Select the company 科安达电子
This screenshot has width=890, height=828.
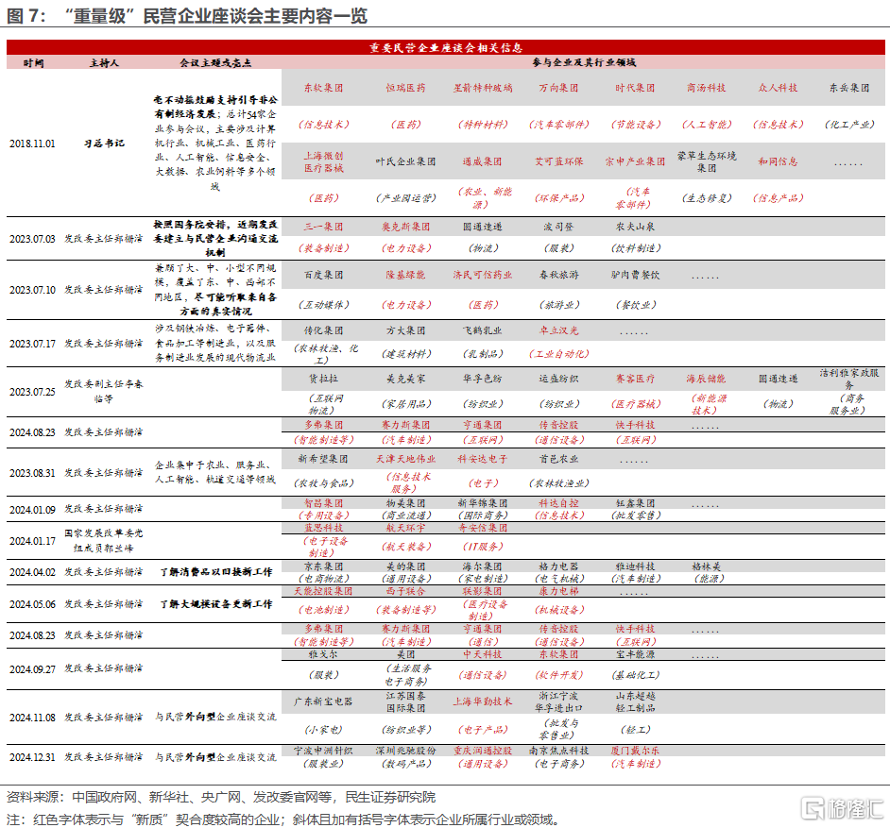pos(482,459)
